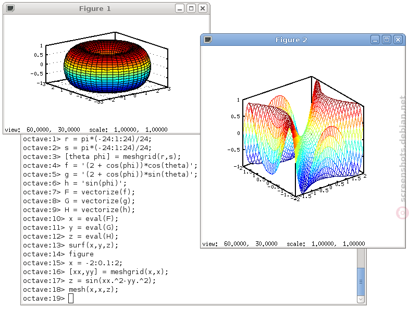Click the mesh surface plot in Figure 2
The height and width of the screenshot is (309, 409).
[303, 138]
